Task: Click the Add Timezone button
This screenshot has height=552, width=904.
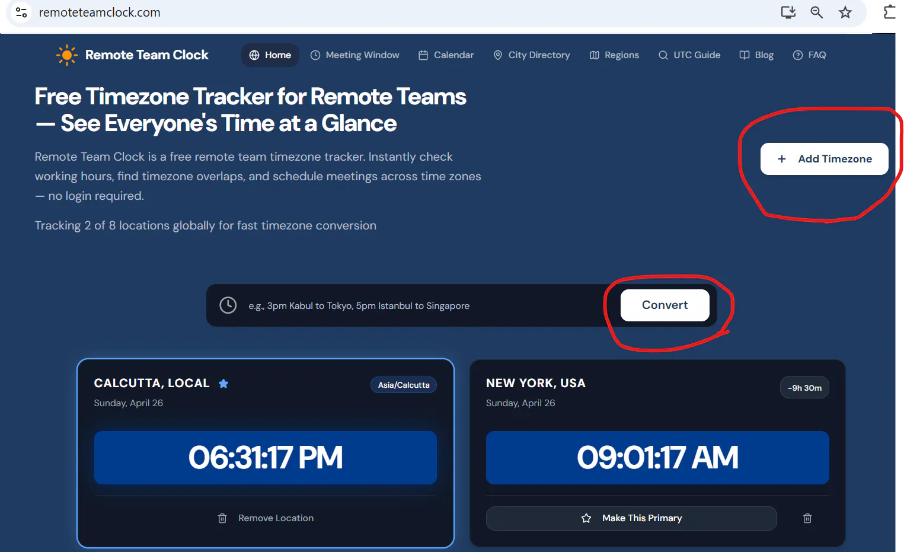Action: pyautogui.click(x=825, y=159)
